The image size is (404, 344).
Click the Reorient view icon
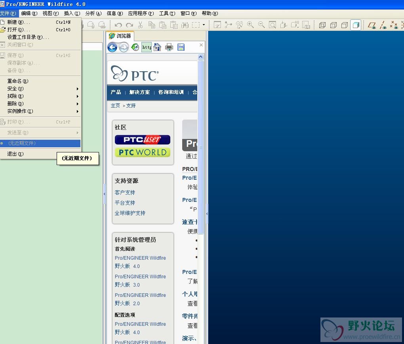click(x=284, y=25)
